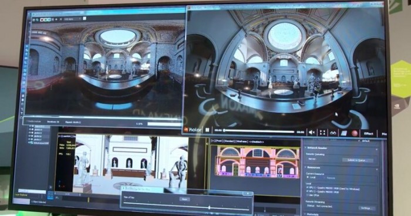Switch Kolor player to fullscreen
The width and height of the screenshot is (411, 216).
point(322,133)
